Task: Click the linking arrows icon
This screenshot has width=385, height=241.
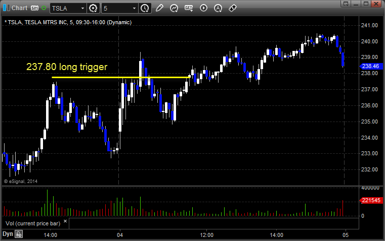Action: (233, 8)
